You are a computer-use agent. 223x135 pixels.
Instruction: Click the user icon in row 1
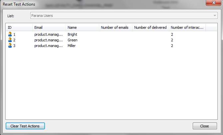pyautogui.click(x=10, y=34)
